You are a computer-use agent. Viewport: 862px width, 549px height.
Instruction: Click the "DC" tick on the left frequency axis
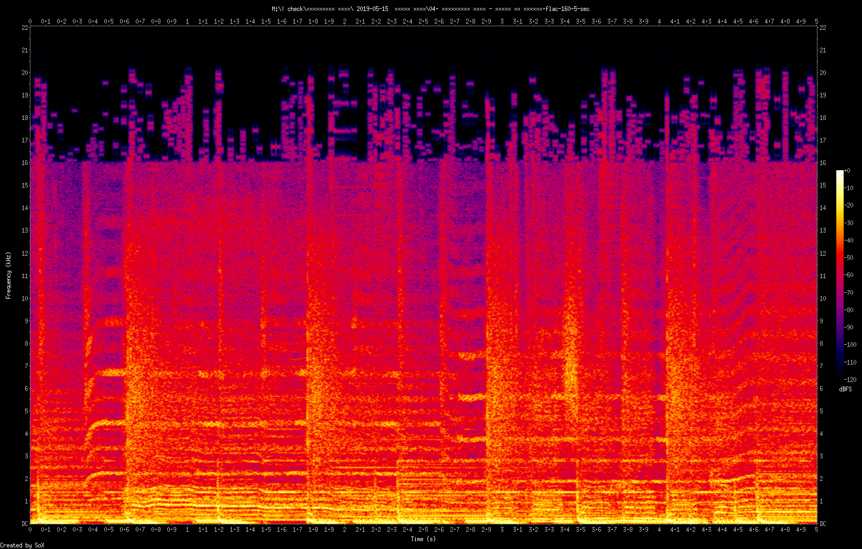pyautogui.click(x=25, y=524)
